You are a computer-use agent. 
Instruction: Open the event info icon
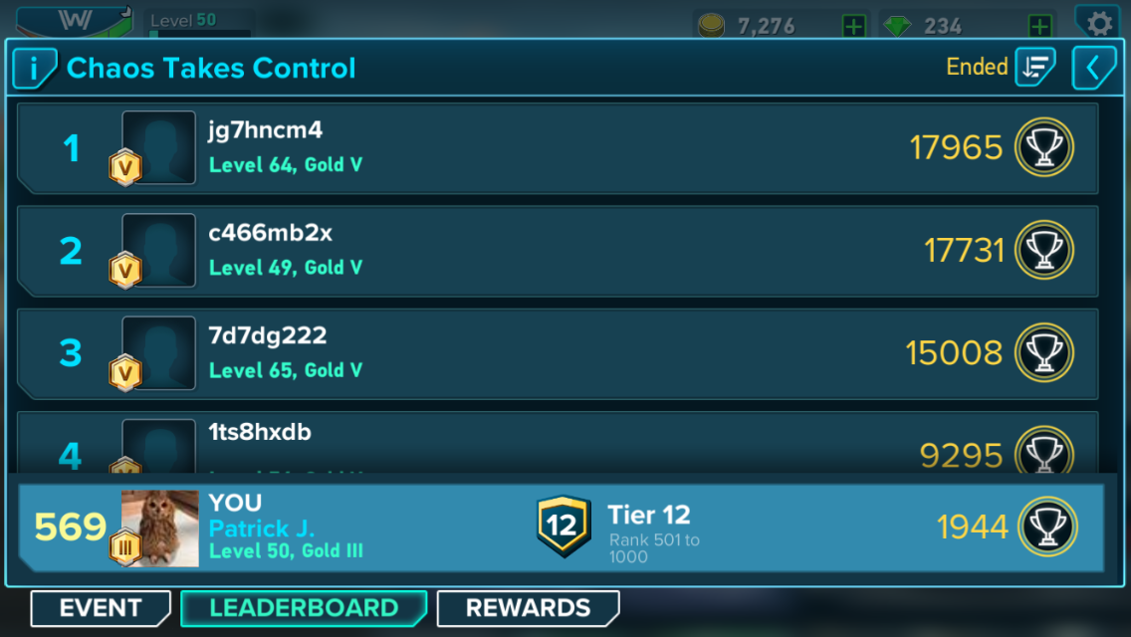point(34,69)
